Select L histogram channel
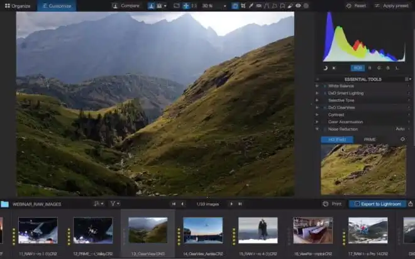The width and height of the screenshot is (415, 259). [397, 68]
